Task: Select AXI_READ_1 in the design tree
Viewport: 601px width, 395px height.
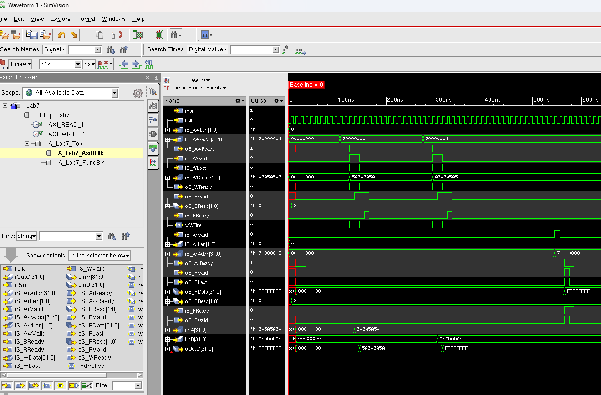Action: (x=66, y=125)
